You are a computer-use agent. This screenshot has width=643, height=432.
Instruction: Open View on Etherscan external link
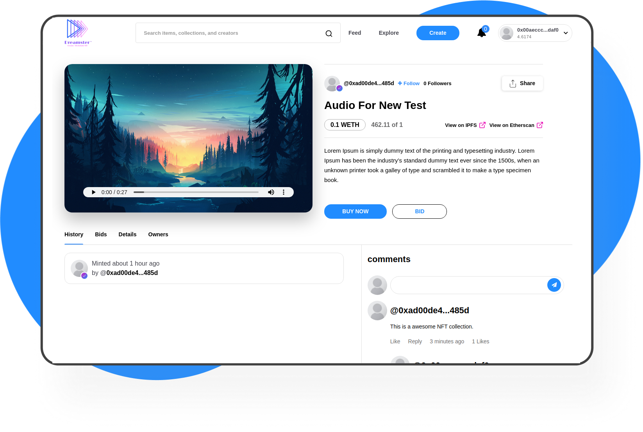516,125
